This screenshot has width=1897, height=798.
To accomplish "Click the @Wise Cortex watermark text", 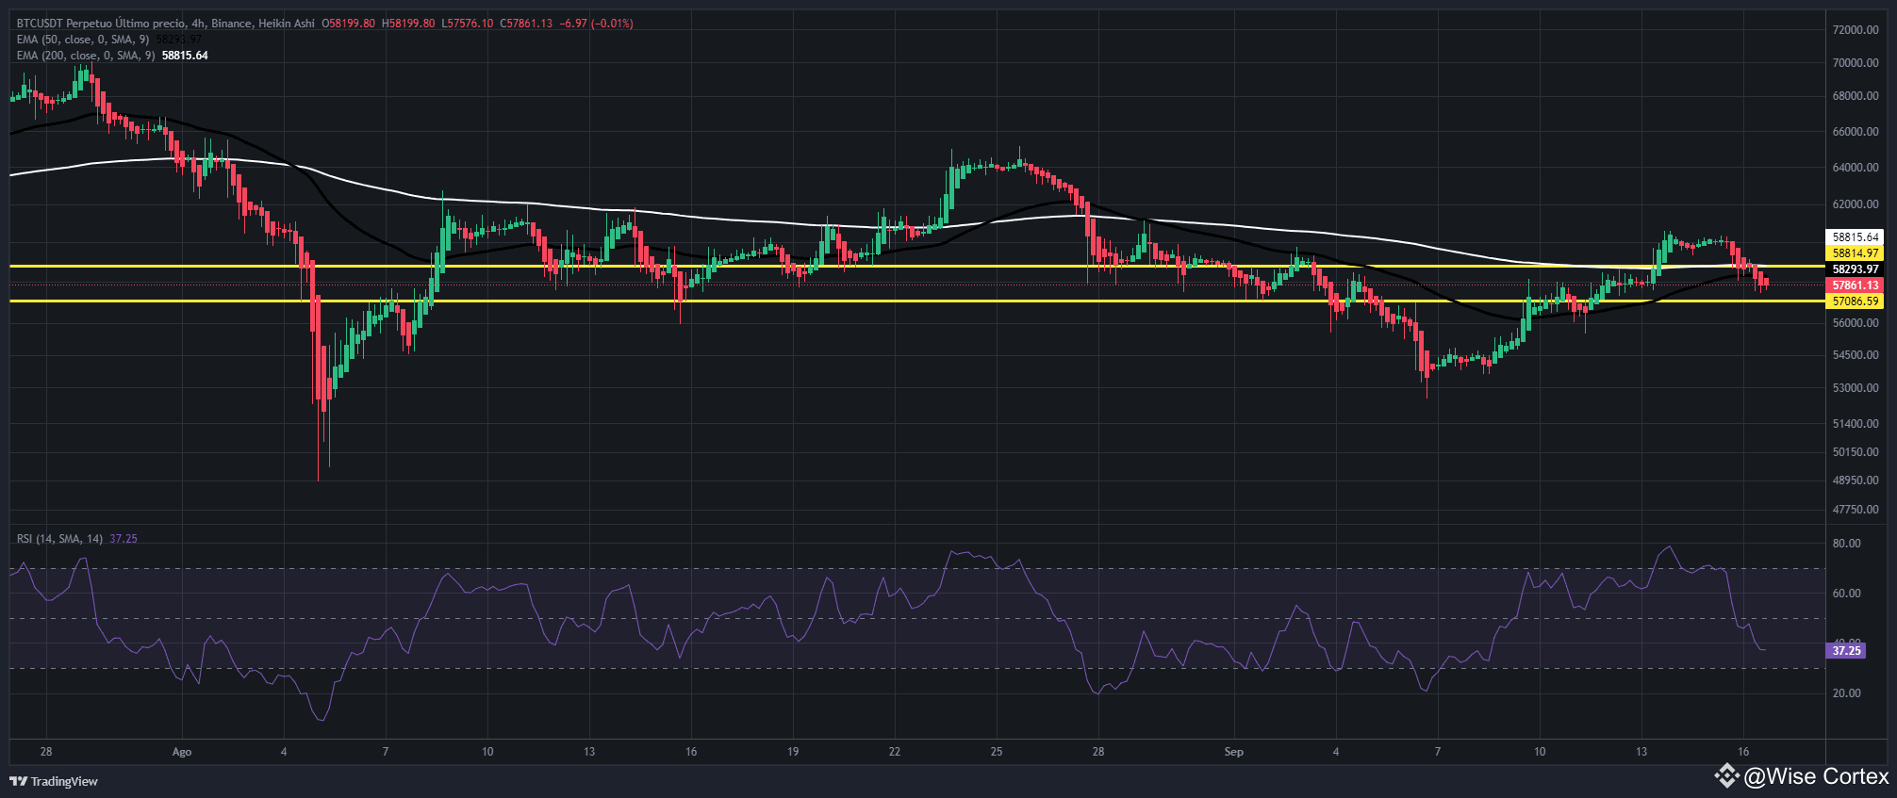I will [1816, 776].
